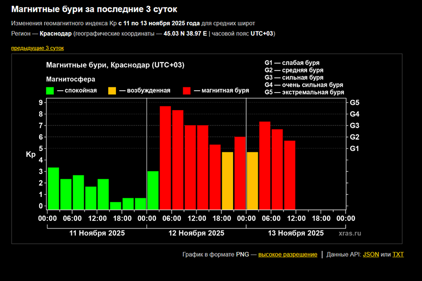Open the JSON data API link
The width and height of the screenshot is (422, 281).
[x=371, y=254]
